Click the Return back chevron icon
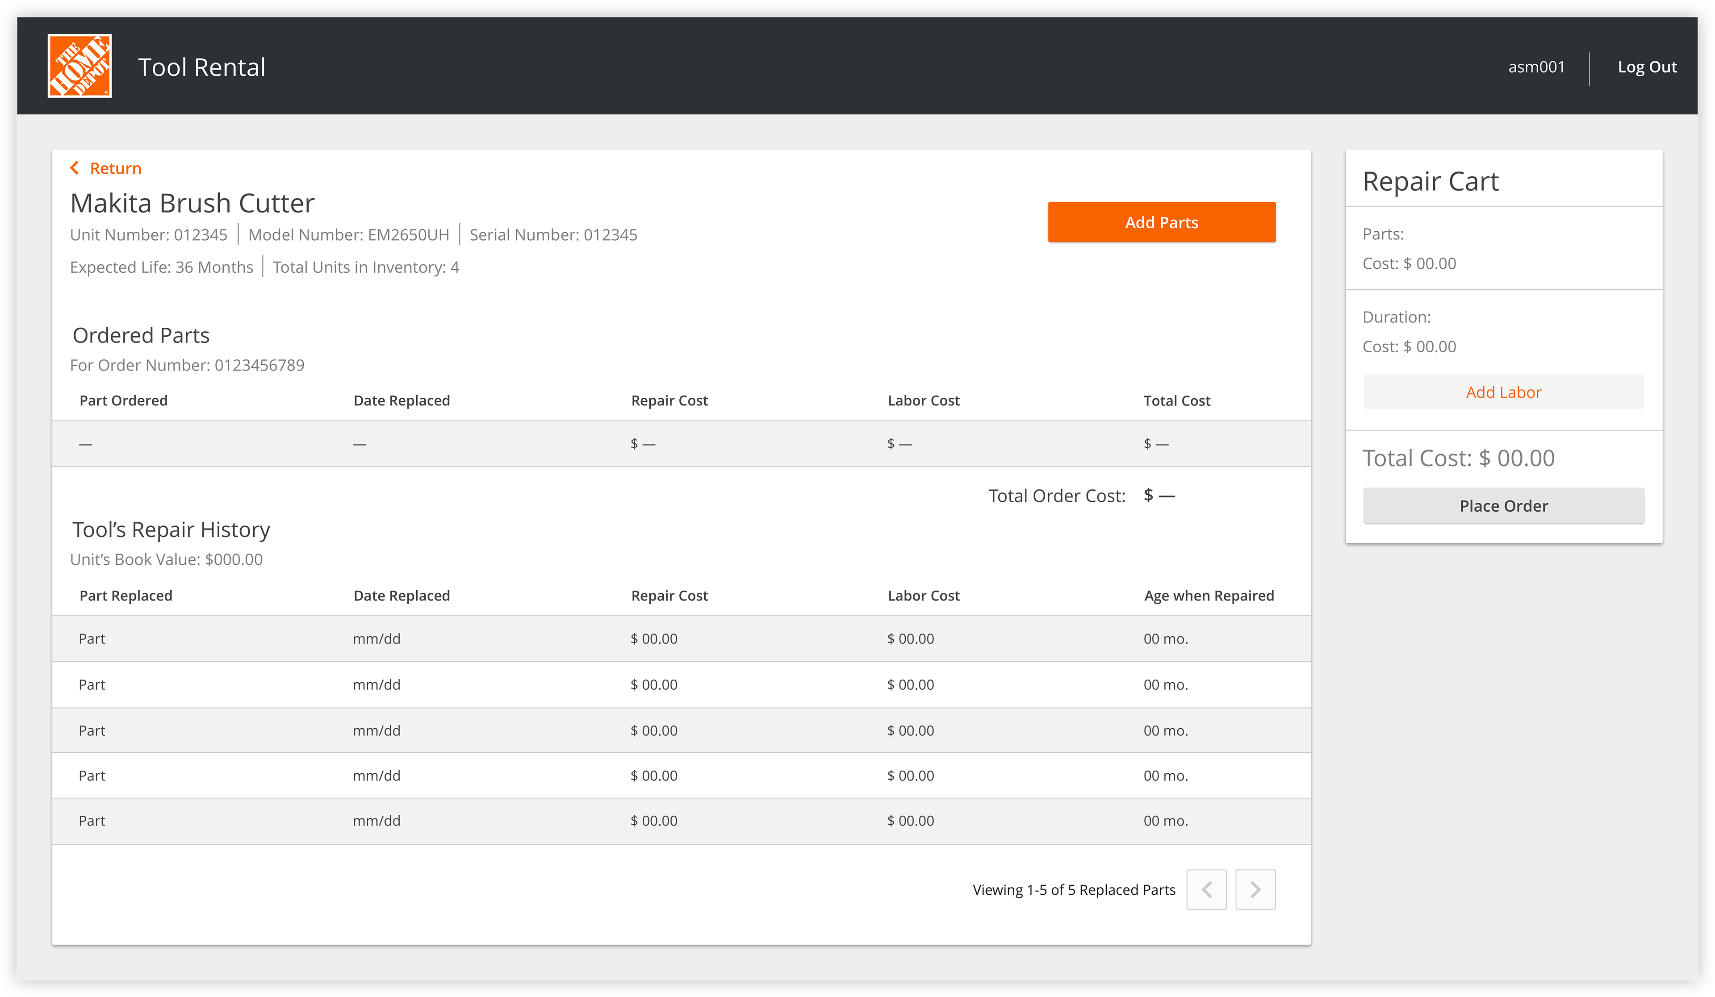The width and height of the screenshot is (1715, 997). (75, 167)
